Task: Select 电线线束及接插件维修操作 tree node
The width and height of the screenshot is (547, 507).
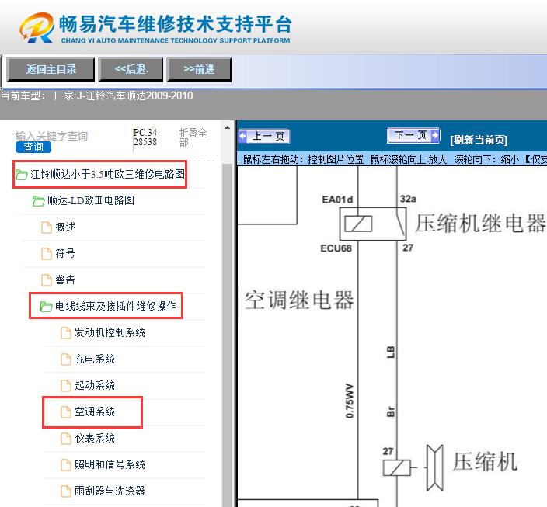Action: [x=116, y=306]
